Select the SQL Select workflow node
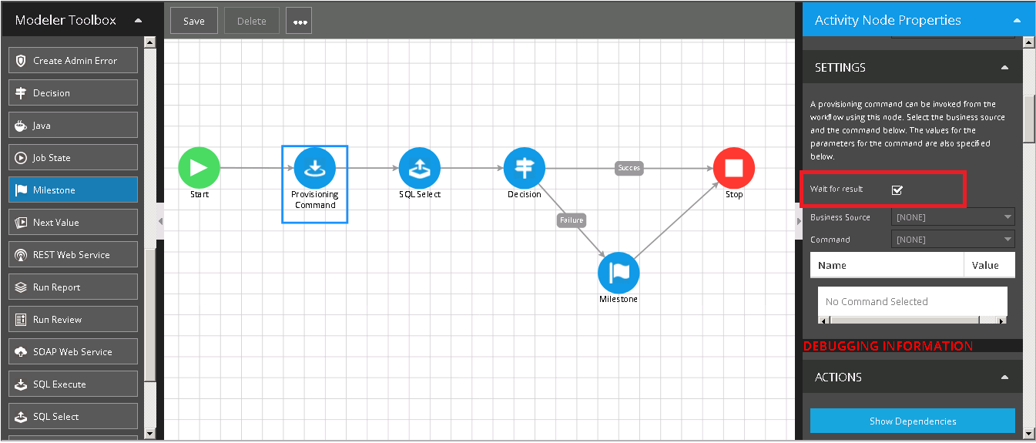The image size is (1036, 443). [419, 167]
